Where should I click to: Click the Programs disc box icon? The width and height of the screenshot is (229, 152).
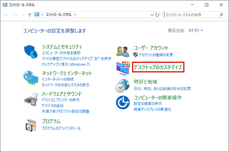pos(31,125)
